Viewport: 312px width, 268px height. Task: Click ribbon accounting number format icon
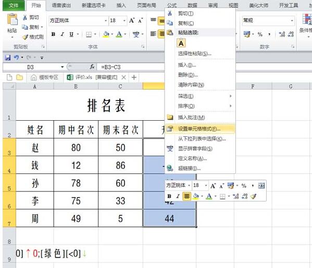click(247, 34)
